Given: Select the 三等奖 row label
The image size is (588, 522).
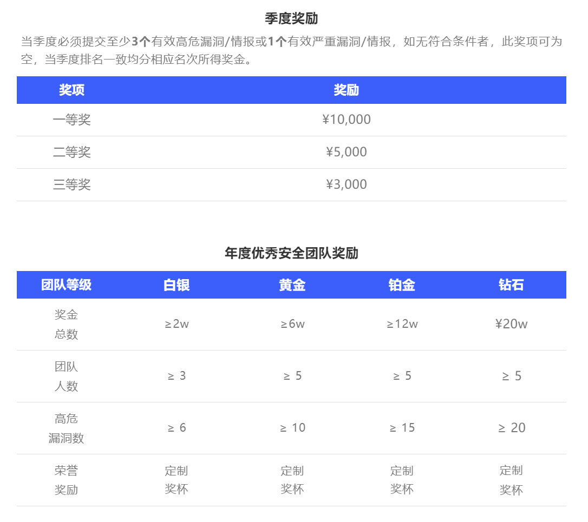Looking at the screenshot, I should click(71, 184).
